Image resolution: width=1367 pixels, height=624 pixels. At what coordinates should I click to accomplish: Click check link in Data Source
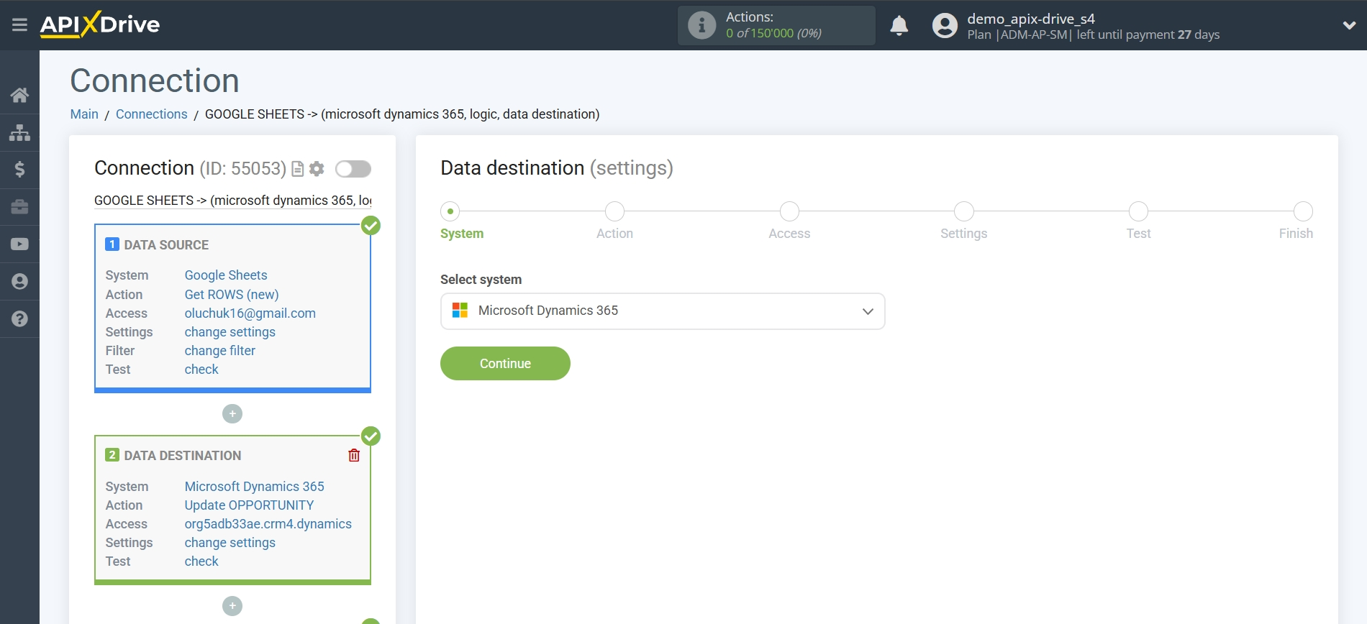click(201, 370)
